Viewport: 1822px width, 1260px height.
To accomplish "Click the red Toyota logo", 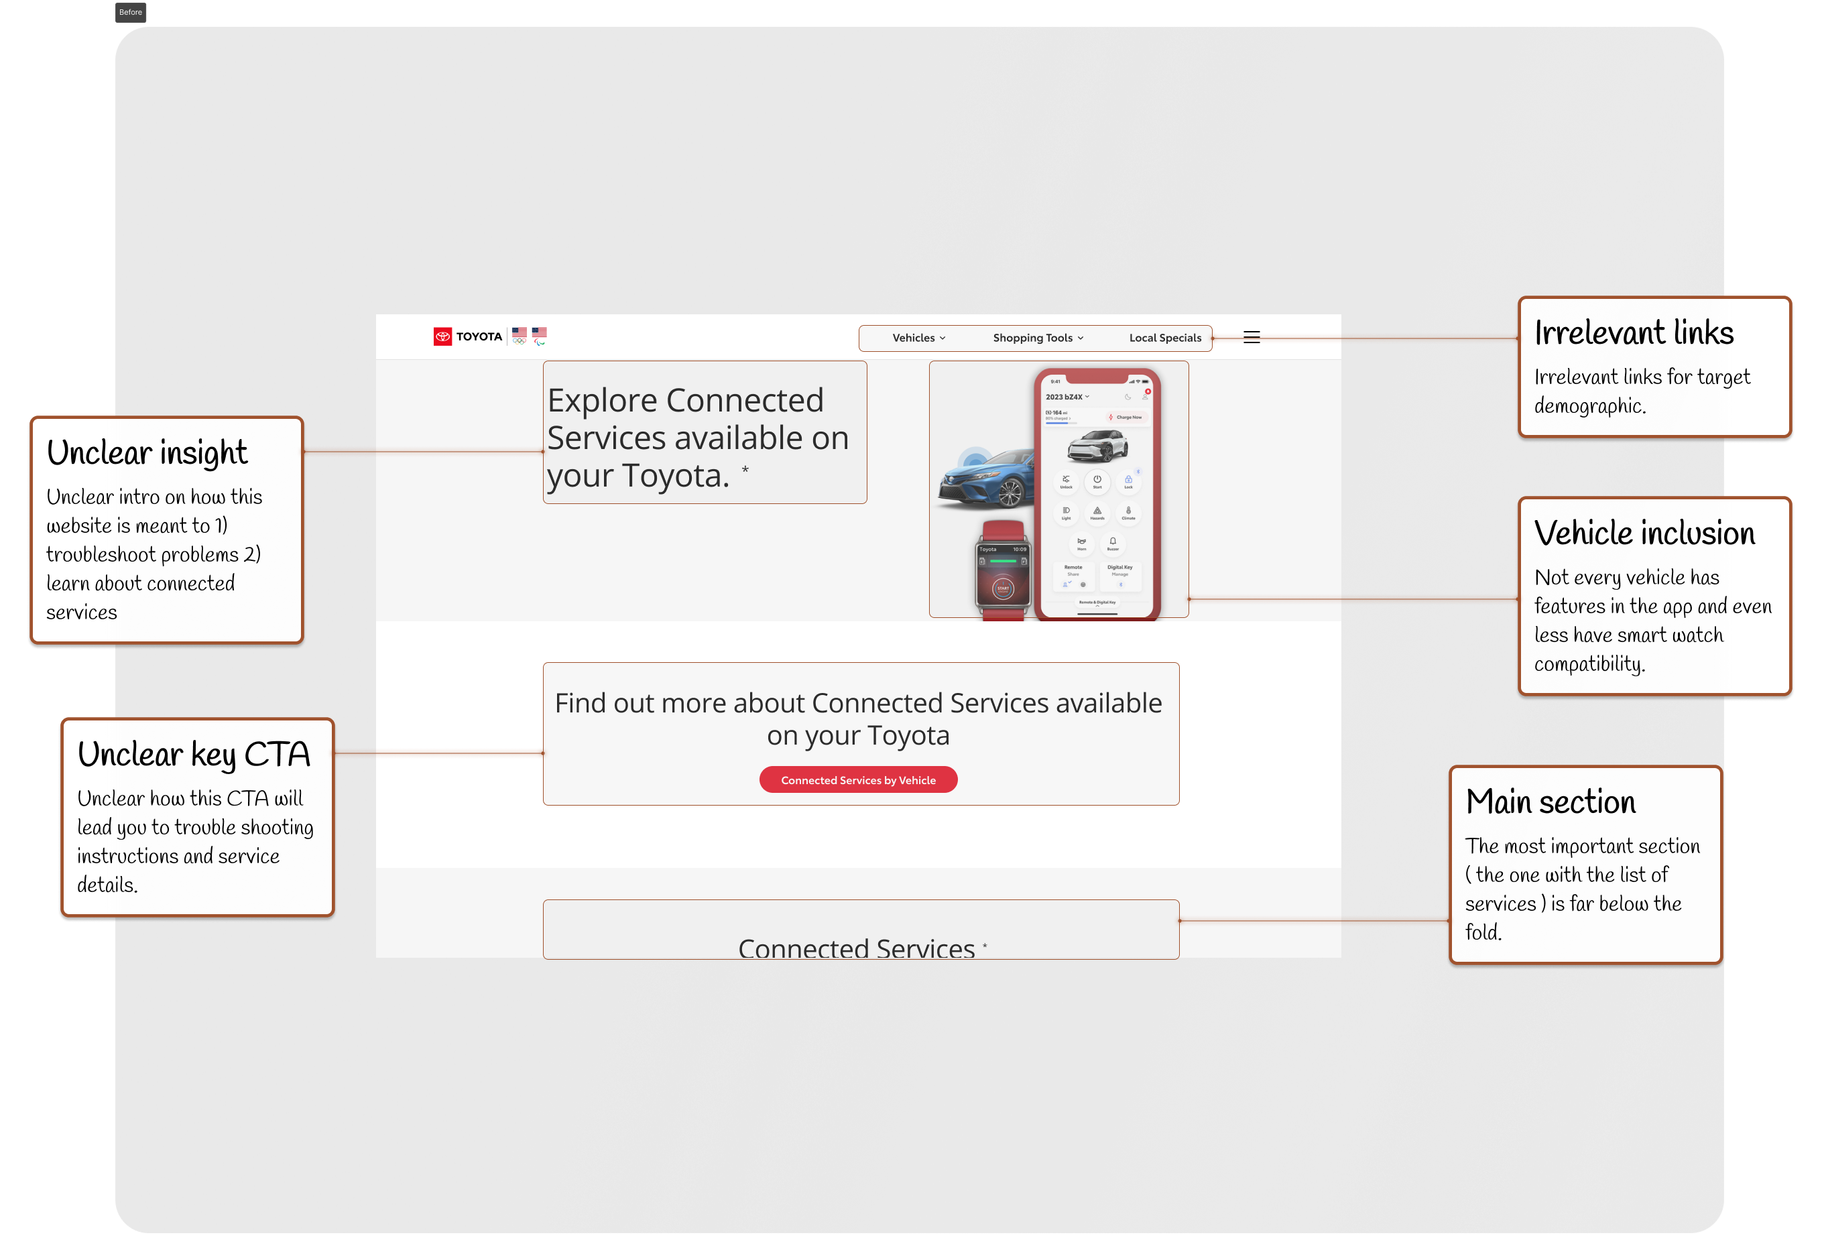I will click(442, 336).
